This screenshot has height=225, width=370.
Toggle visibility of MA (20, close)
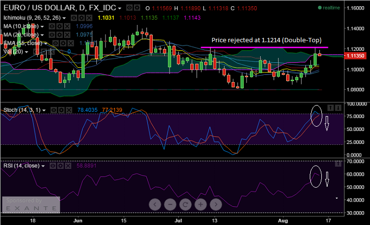(52, 35)
